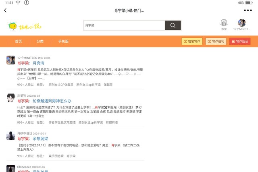Open the 分类 categories tab

point(40,41)
